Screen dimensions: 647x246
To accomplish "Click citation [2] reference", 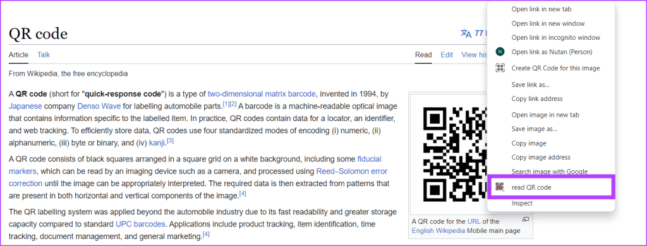I will pos(233,104).
